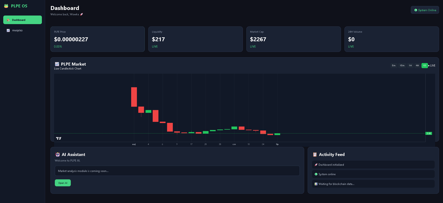443x203 pixels.
Task: Click the PLPE Market chart icon
Action: coord(57,64)
